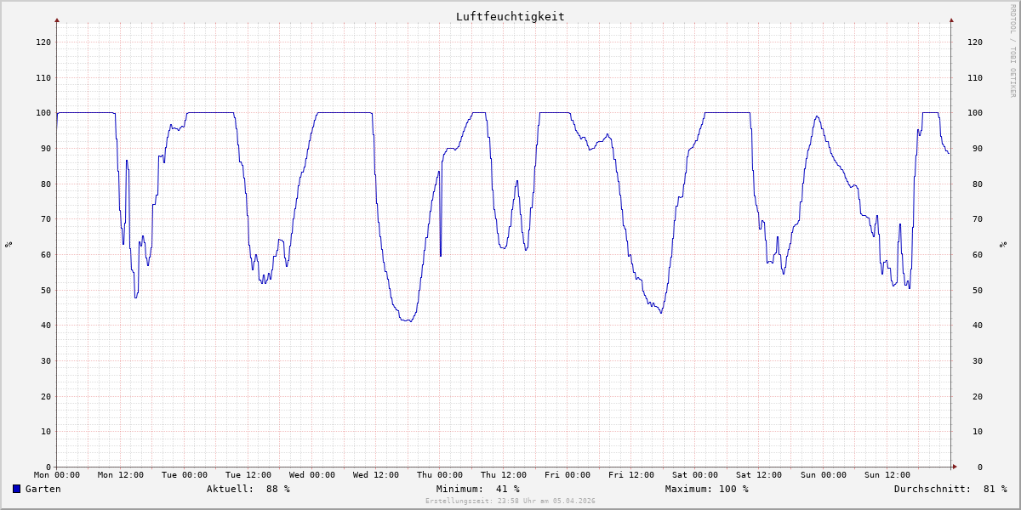Screen dimensions: 1021x510
Task: Click the blue Garten legend color swatch
Action: (x=17, y=489)
